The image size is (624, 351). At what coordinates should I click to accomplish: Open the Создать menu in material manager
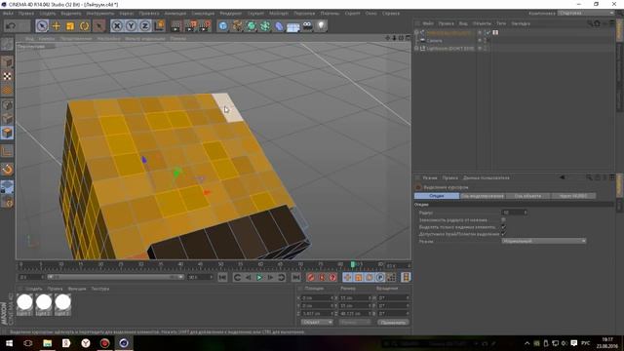click(34, 289)
